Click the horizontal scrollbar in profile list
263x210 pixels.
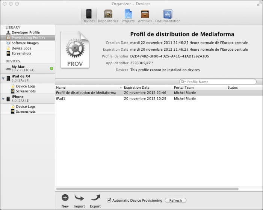[x=147, y=189]
